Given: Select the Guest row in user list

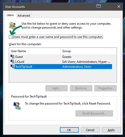Looking at the screenshot, I should [61, 57].
